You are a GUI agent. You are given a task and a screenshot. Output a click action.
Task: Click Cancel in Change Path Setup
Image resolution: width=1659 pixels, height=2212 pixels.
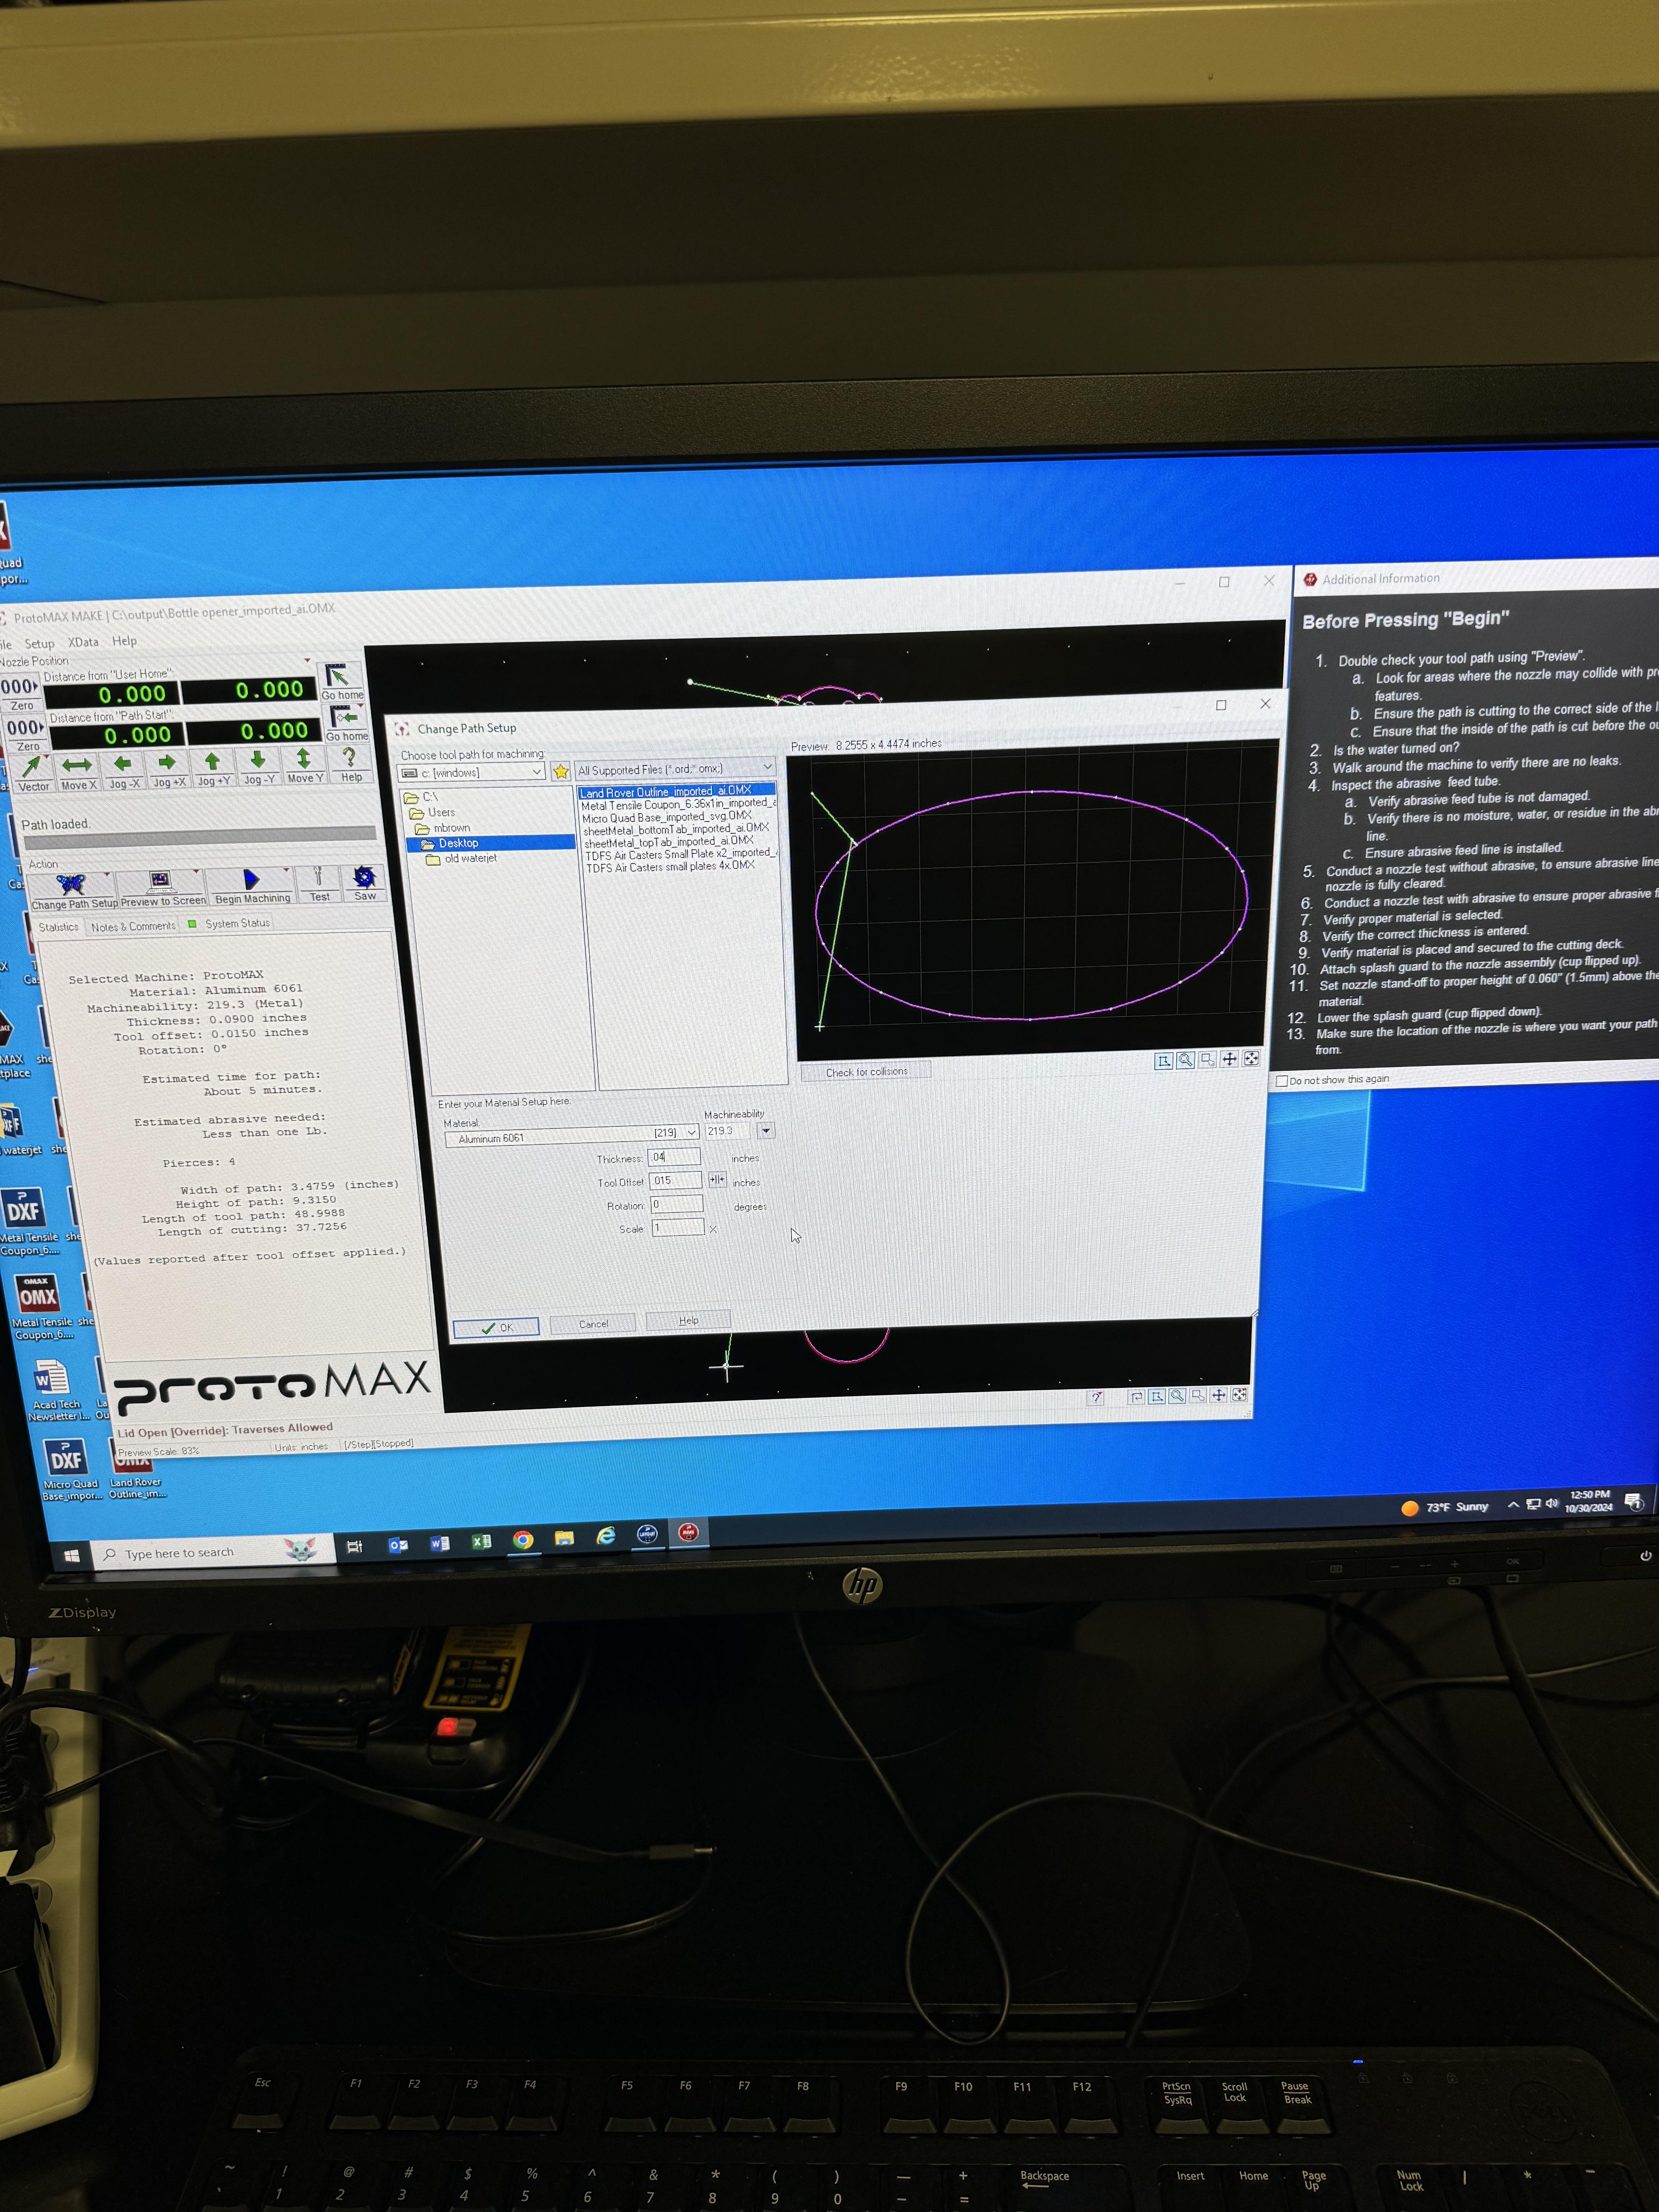pos(593,1324)
